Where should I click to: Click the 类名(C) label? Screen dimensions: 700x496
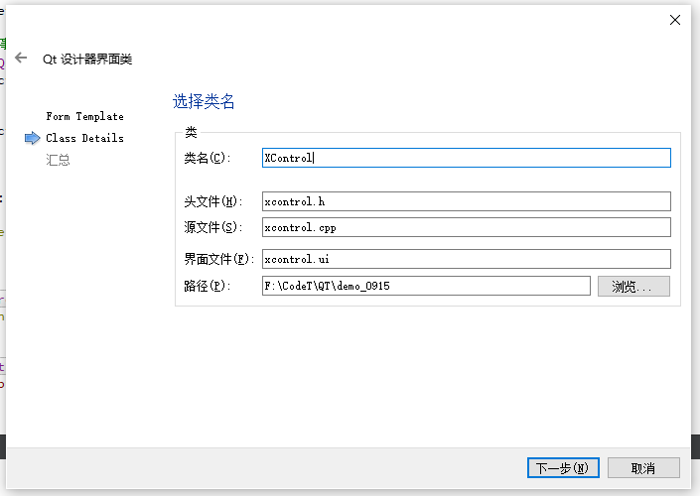(x=208, y=158)
